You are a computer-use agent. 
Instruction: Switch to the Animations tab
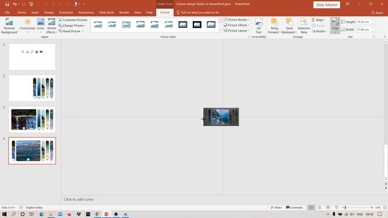(86, 12)
